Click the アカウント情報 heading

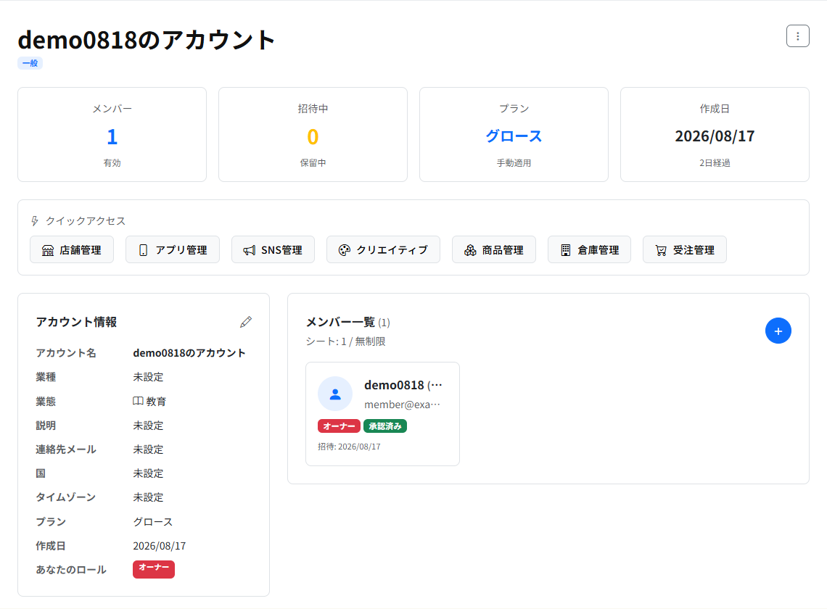click(x=76, y=322)
